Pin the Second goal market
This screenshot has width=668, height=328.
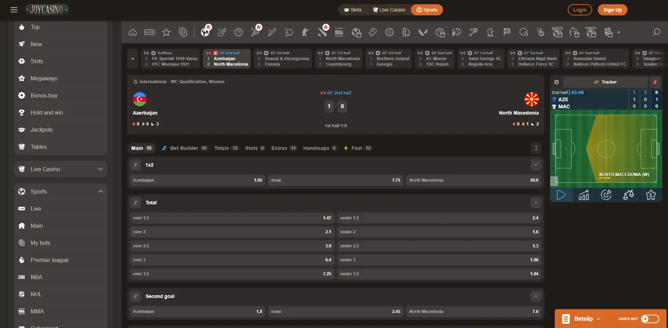click(136, 296)
